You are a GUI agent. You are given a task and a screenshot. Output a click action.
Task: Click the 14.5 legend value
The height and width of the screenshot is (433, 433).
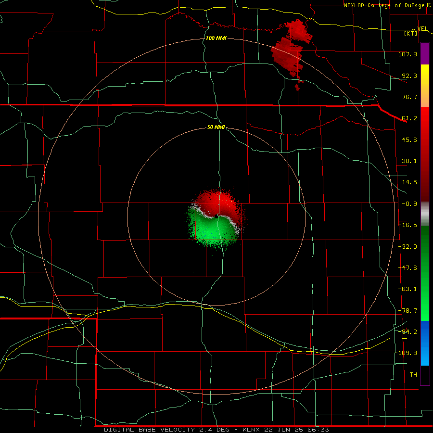pos(409,182)
